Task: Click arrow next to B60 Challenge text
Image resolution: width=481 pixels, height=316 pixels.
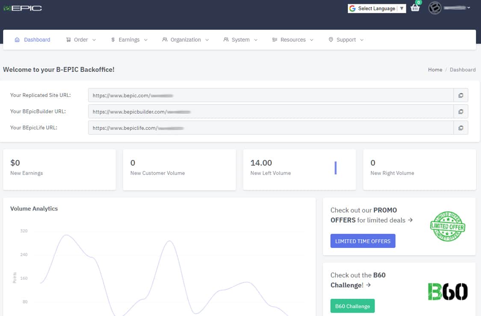Action: pos(368,285)
